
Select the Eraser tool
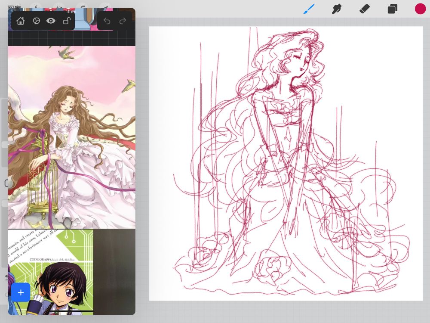coord(365,9)
